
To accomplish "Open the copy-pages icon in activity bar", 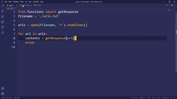I will pos(2,27).
